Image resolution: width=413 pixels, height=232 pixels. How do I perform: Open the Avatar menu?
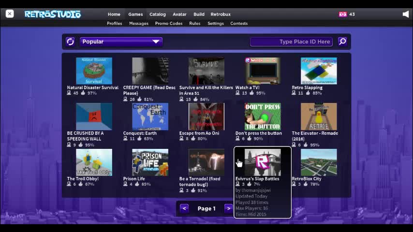coord(179,14)
